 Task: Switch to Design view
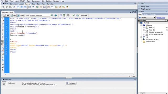tap(21, 15)
